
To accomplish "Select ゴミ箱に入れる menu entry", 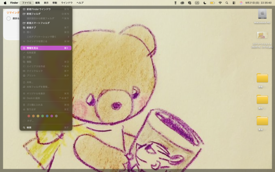I will 46,105.
